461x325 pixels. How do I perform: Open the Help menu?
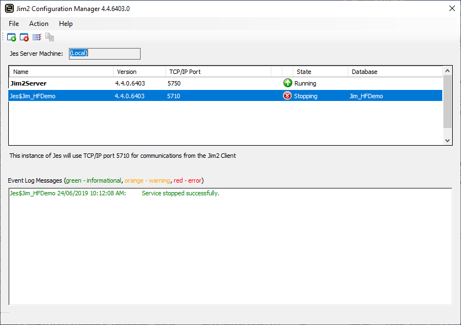coord(66,24)
